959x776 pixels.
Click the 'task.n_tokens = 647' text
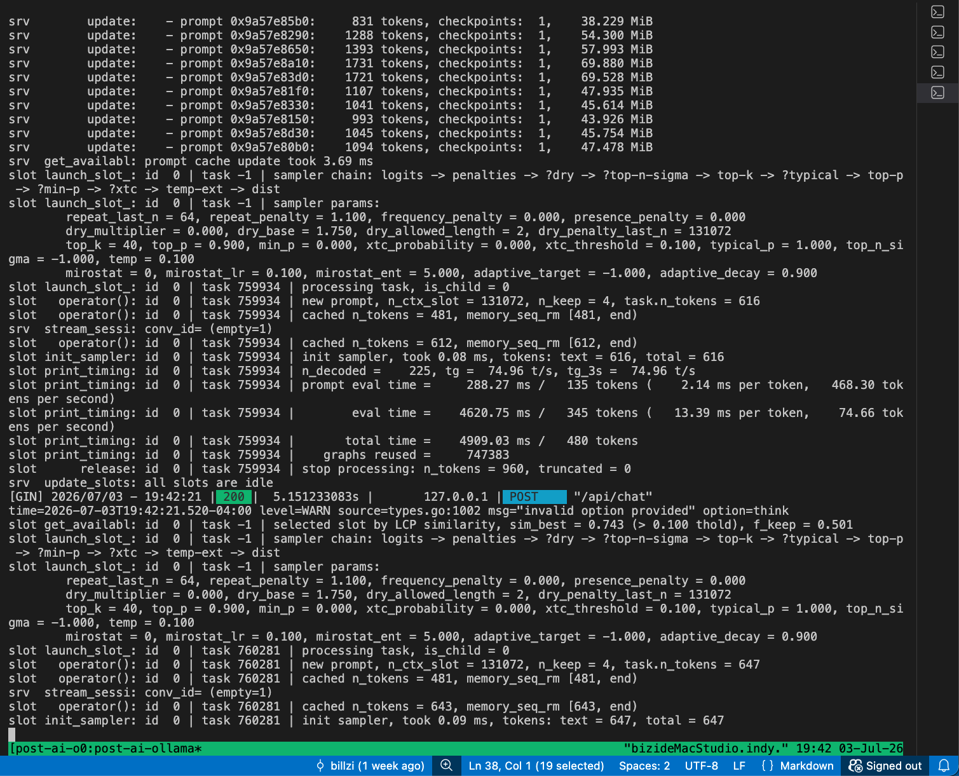pos(692,665)
